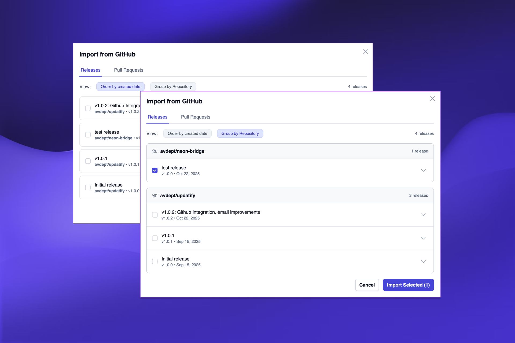Uncheck the test release checkbox
The image size is (515, 343).
[x=155, y=170]
